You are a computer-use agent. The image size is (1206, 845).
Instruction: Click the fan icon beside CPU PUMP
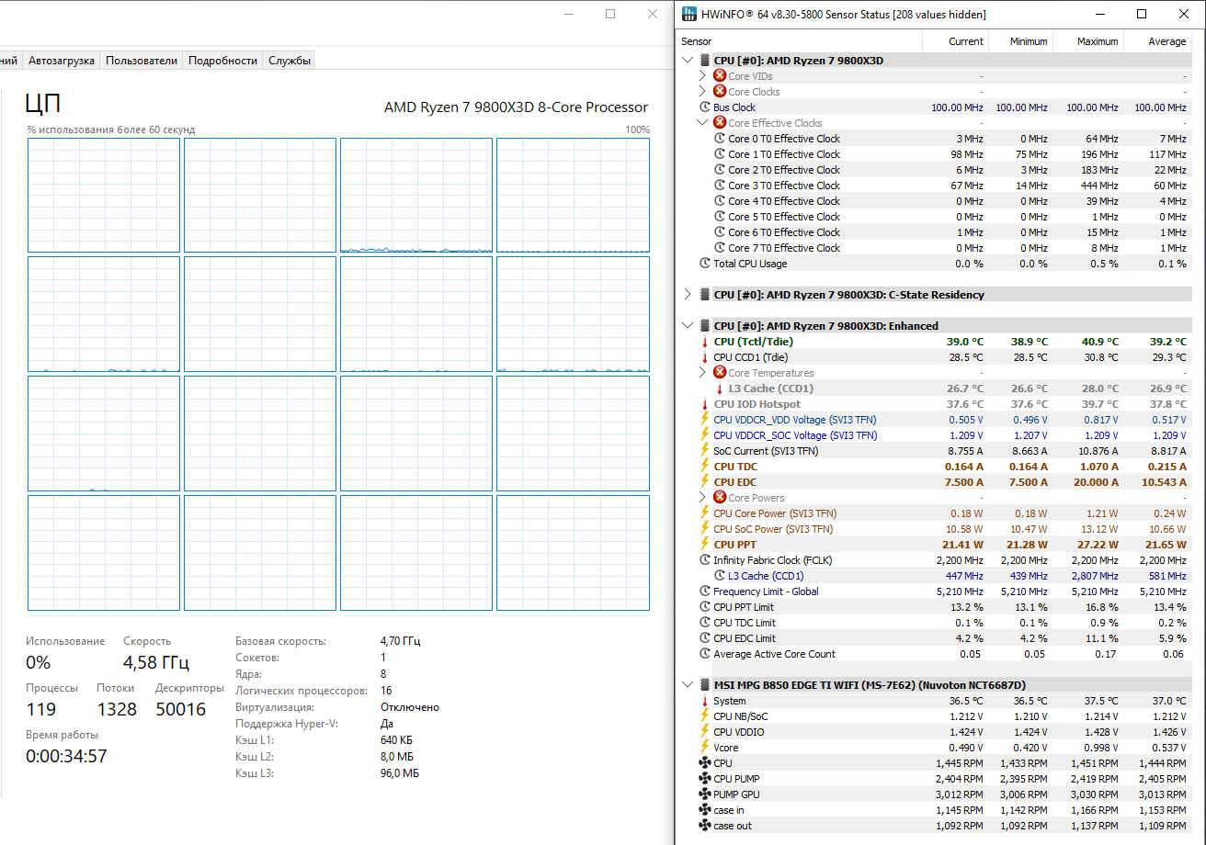(x=705, y=779)
